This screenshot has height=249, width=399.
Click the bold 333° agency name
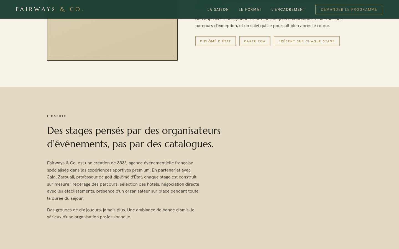[x=122, y=163]
